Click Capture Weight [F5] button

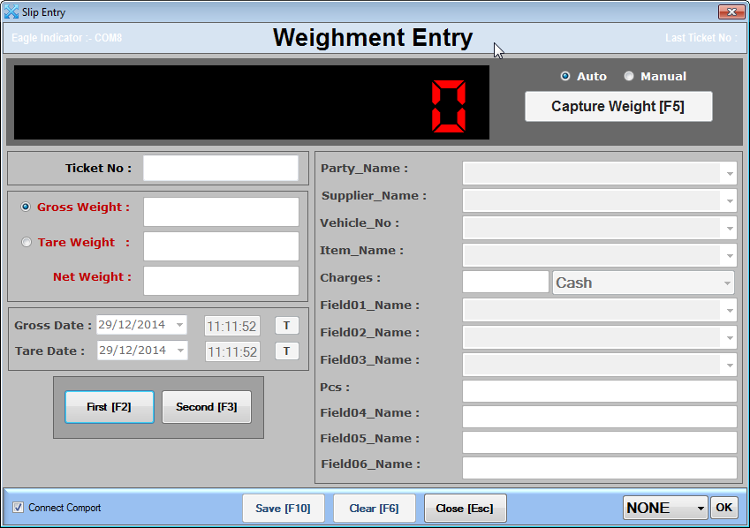[x=618, y=106]
